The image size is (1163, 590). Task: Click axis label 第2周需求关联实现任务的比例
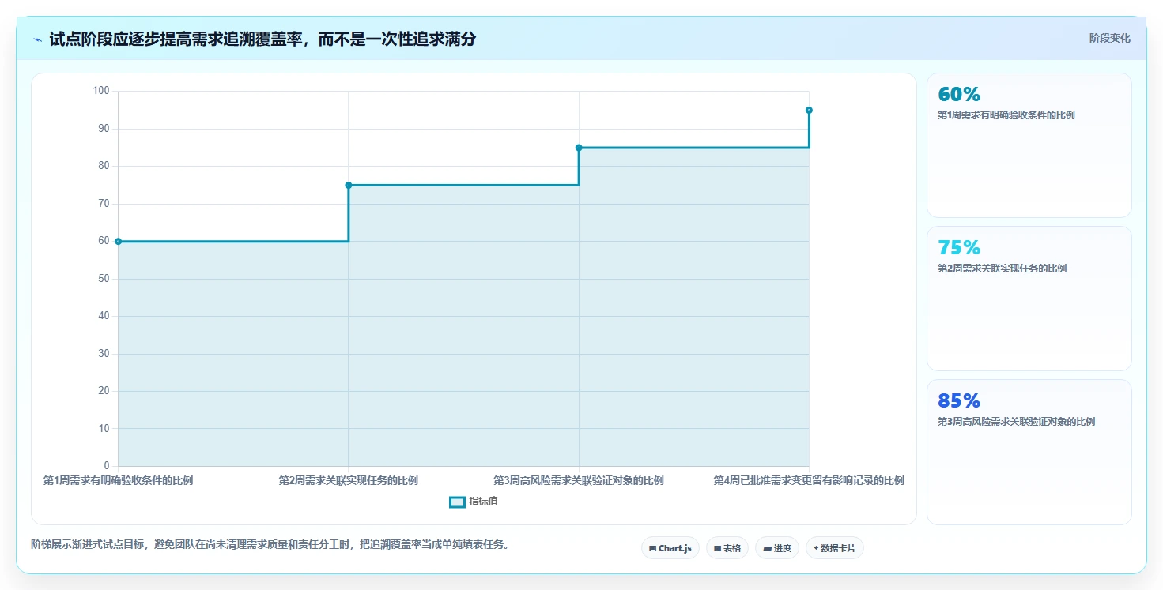pyautogui.click(x=348, y=480)
